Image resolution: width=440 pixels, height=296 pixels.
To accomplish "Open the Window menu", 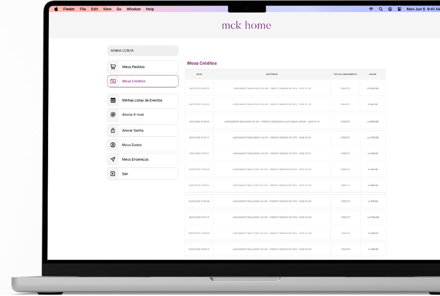I will coord(133,9).
